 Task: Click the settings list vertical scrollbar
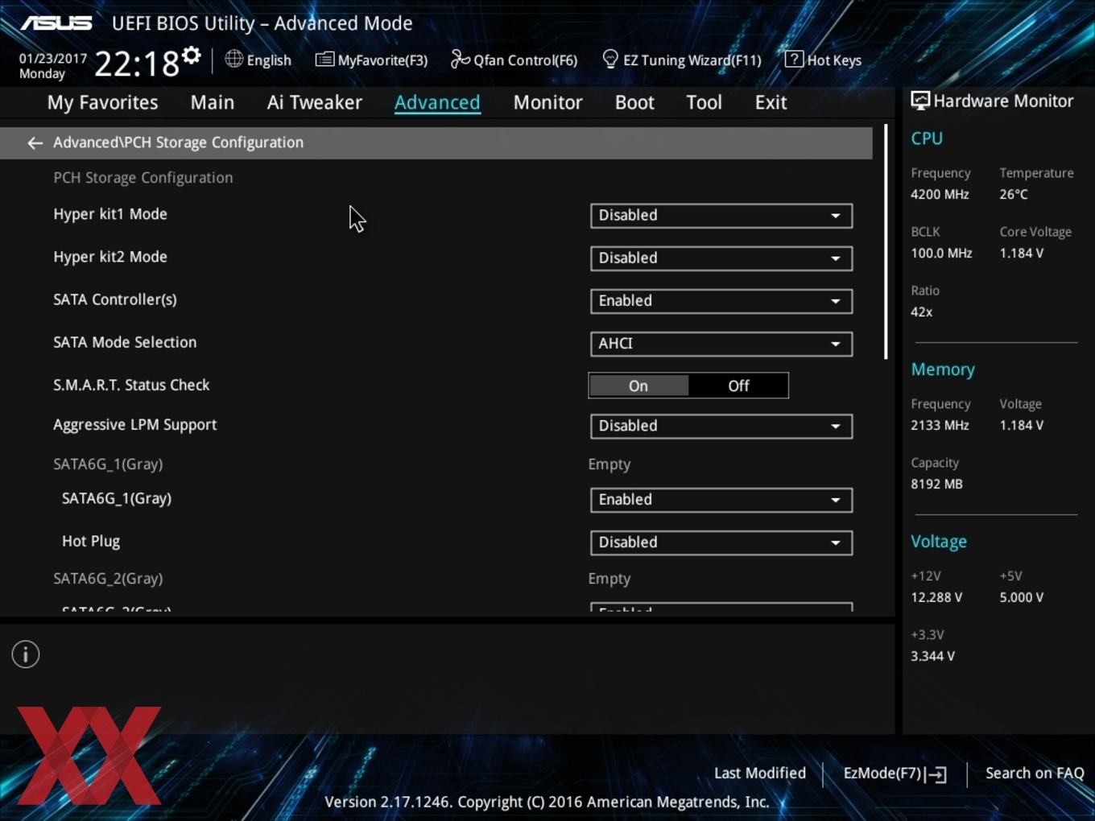click(x=886, y=241)
